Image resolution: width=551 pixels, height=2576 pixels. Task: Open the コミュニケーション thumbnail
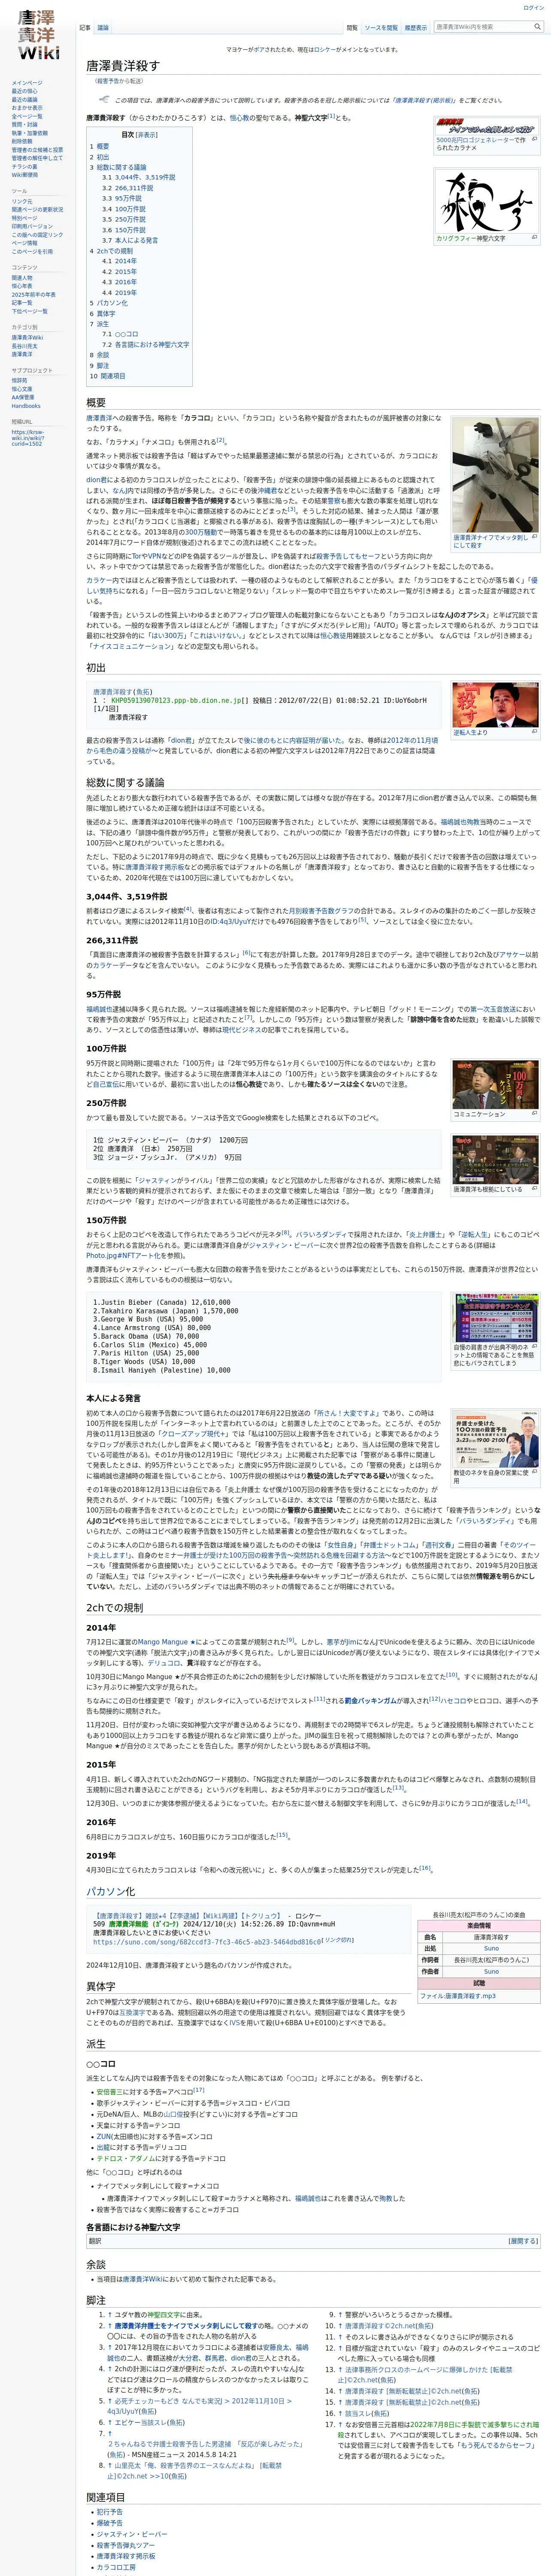[495, 1084]
